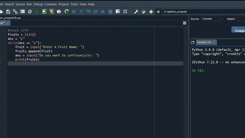Click the working directory path field
245x138 pixels.
pos(204,12)
